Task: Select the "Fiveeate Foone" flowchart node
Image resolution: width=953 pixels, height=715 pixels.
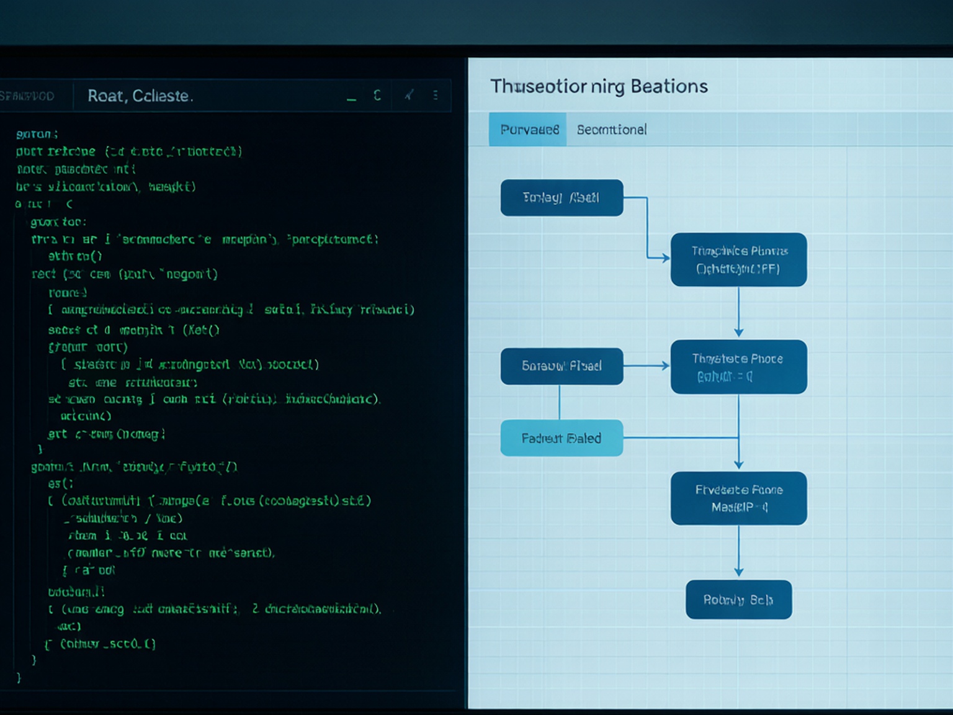Action: (738, 498)
